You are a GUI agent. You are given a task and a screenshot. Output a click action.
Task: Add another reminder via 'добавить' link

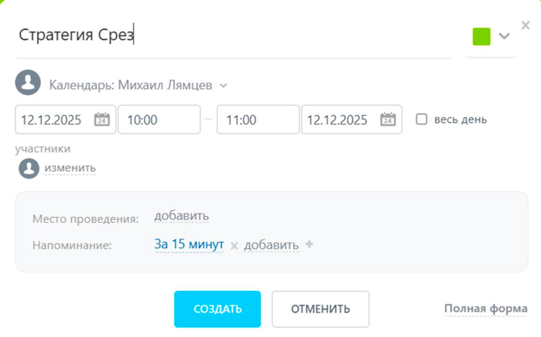click(x=271, y=245)
